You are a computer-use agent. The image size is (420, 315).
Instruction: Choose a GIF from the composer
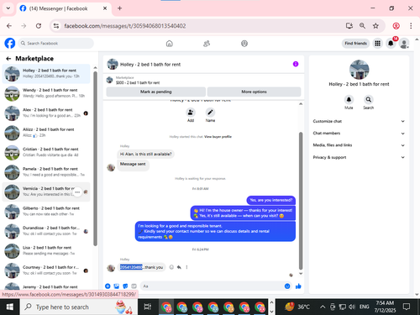pyautogui.click(x=134, y=286)
